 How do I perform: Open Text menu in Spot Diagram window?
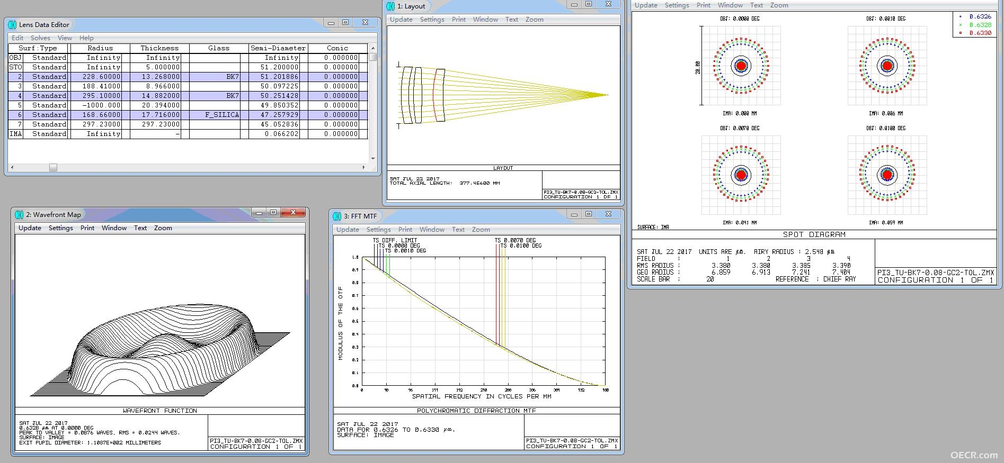coord(757,5)
